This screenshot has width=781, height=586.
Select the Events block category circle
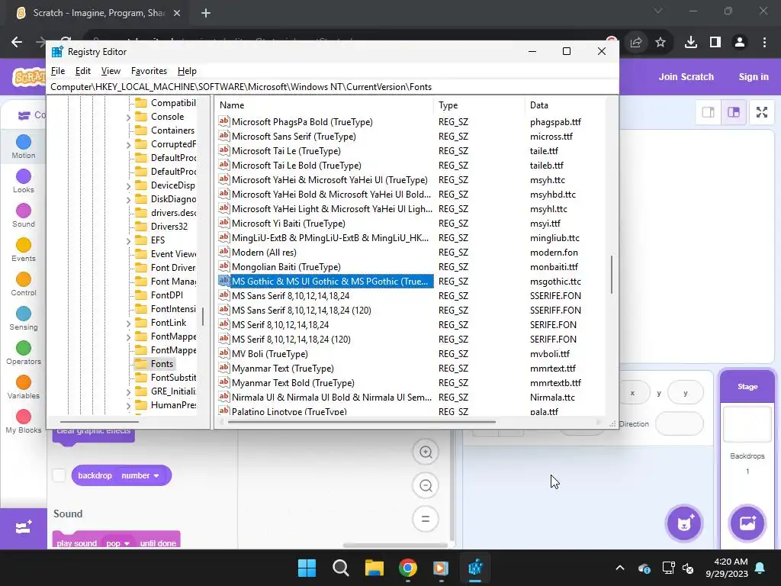coord(24,245)
